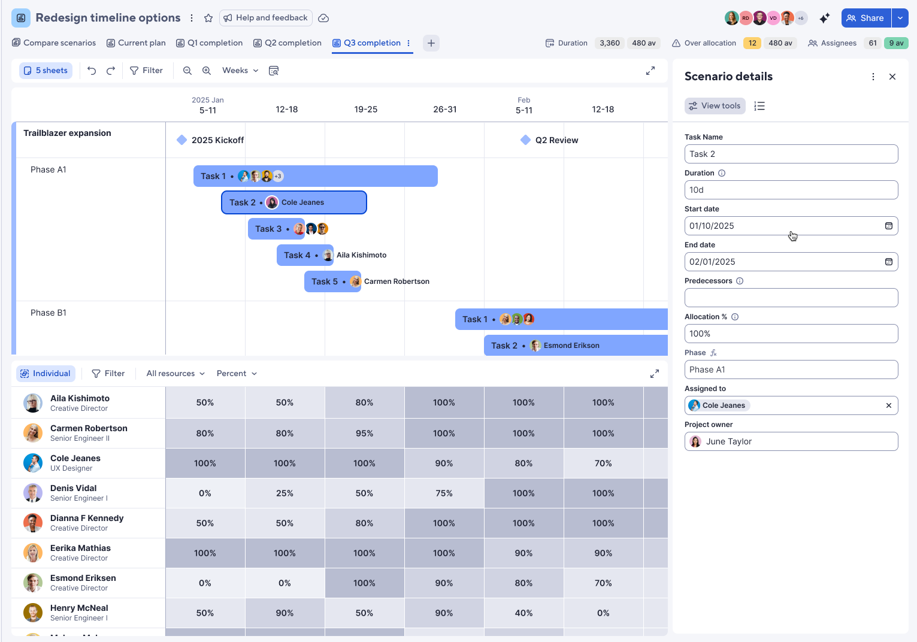Open title options three-dot menu
Image resolution: width=917 pixels, height=642 pixels.
pos(192,18)
